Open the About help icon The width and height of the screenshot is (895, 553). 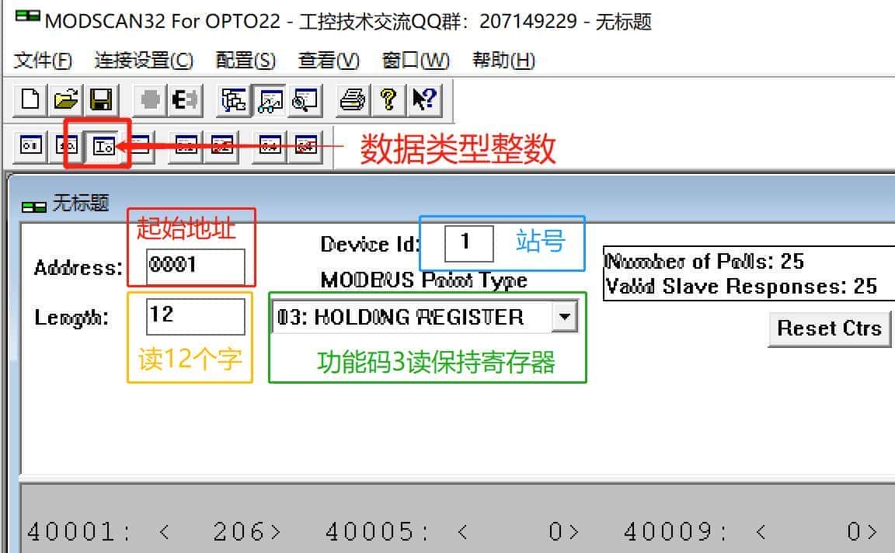pos(389,99)
